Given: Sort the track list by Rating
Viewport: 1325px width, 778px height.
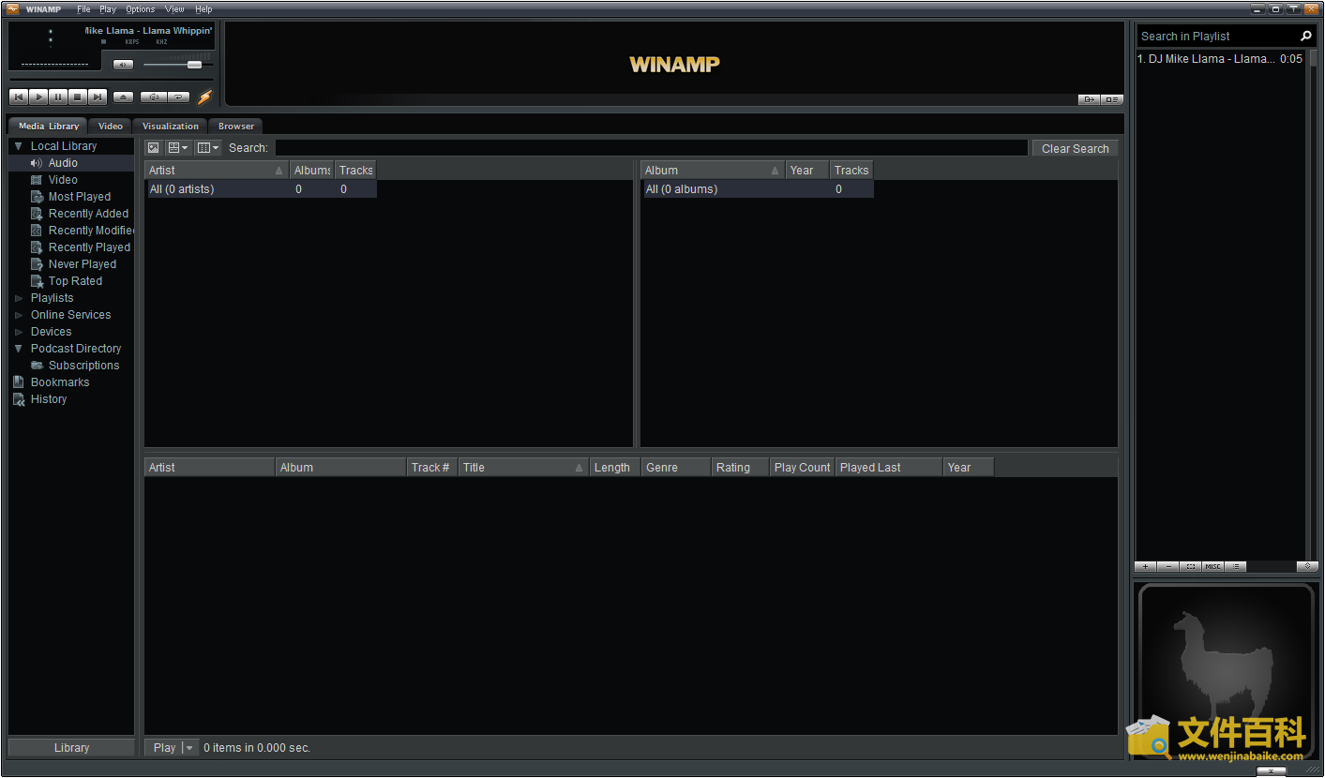Looking at the screenshot, I should point(740,467).
